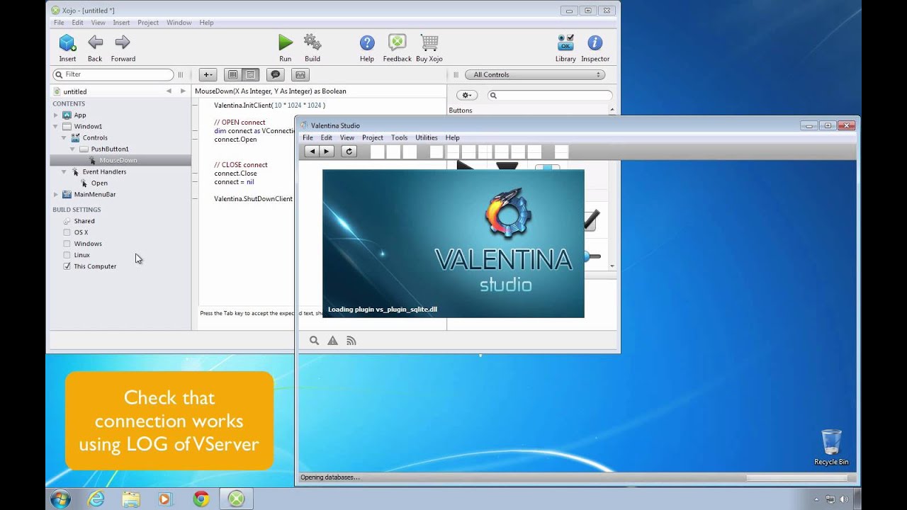
Task: Open the Xojo File menu
Action: pyautogui.click(x=60, y=23)
